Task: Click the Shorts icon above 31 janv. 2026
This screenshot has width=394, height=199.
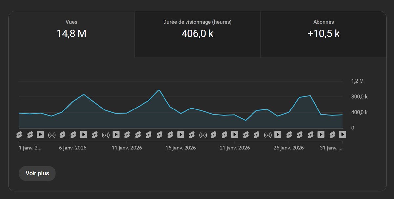Action: (332, 134)
